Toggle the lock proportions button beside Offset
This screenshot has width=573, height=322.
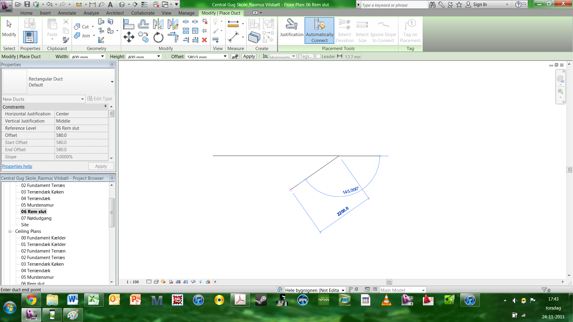(x=235, y=56)
